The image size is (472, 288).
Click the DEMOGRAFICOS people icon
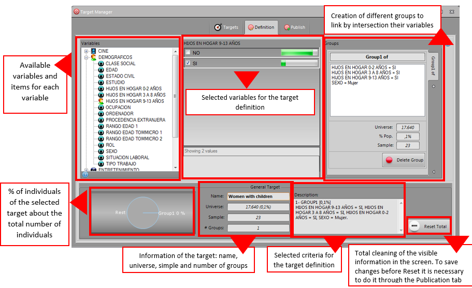pos(93,57)
